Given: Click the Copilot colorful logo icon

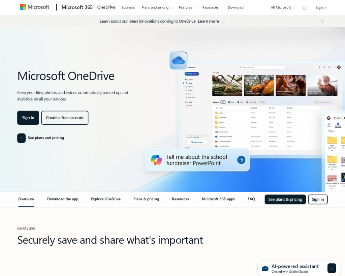Looking at the screenshot, I should coord(156,160).
